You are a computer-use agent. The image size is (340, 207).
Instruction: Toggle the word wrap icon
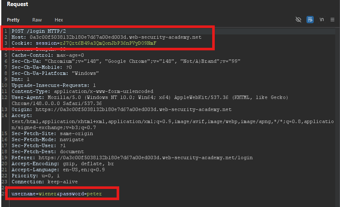coord(310,20)
